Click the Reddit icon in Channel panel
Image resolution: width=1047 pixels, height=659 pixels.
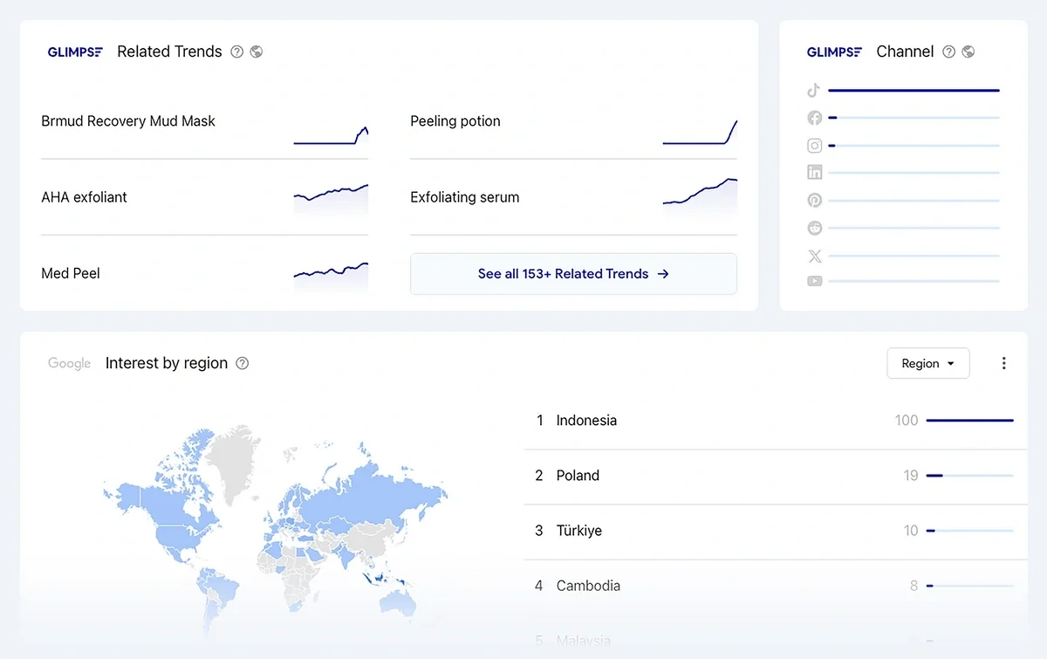tap(814, 228)
